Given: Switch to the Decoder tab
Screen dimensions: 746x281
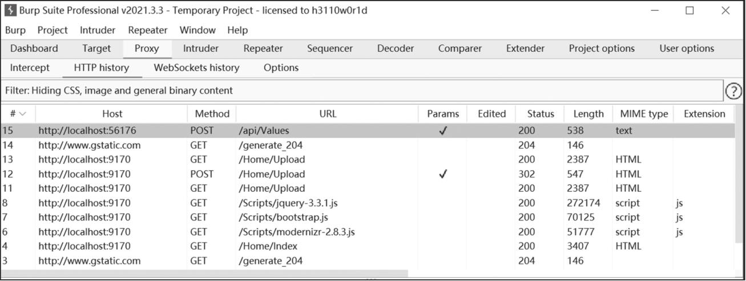Looking at the screenshot, I should 396,49.
